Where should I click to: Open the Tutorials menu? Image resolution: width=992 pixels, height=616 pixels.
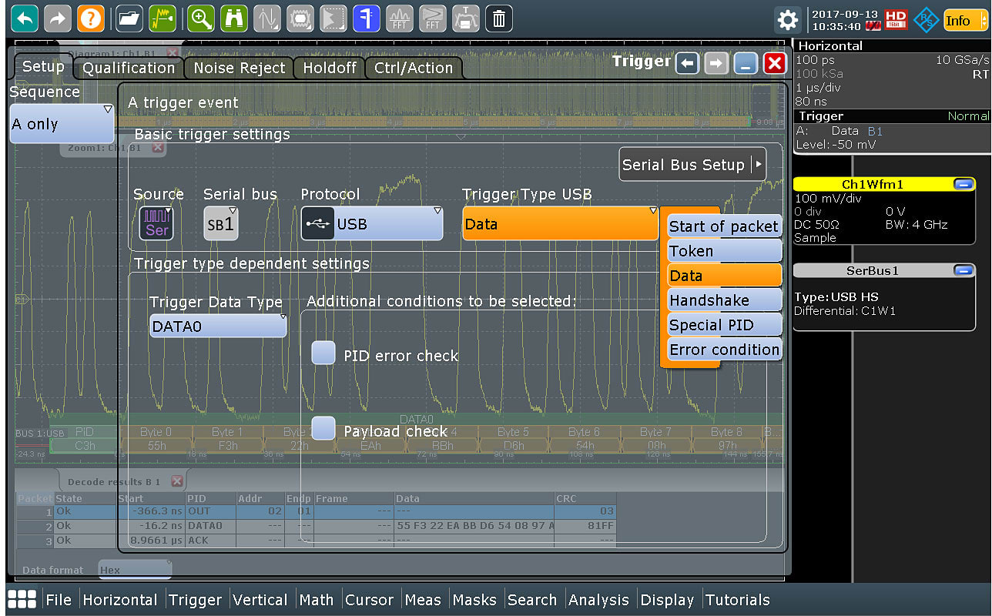(x=737, y=600)
